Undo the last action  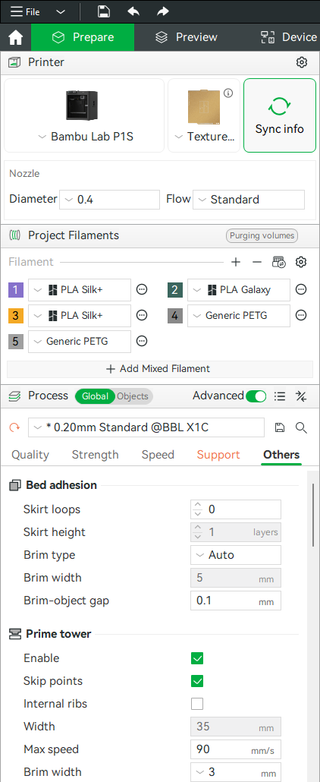click(133, 11)
